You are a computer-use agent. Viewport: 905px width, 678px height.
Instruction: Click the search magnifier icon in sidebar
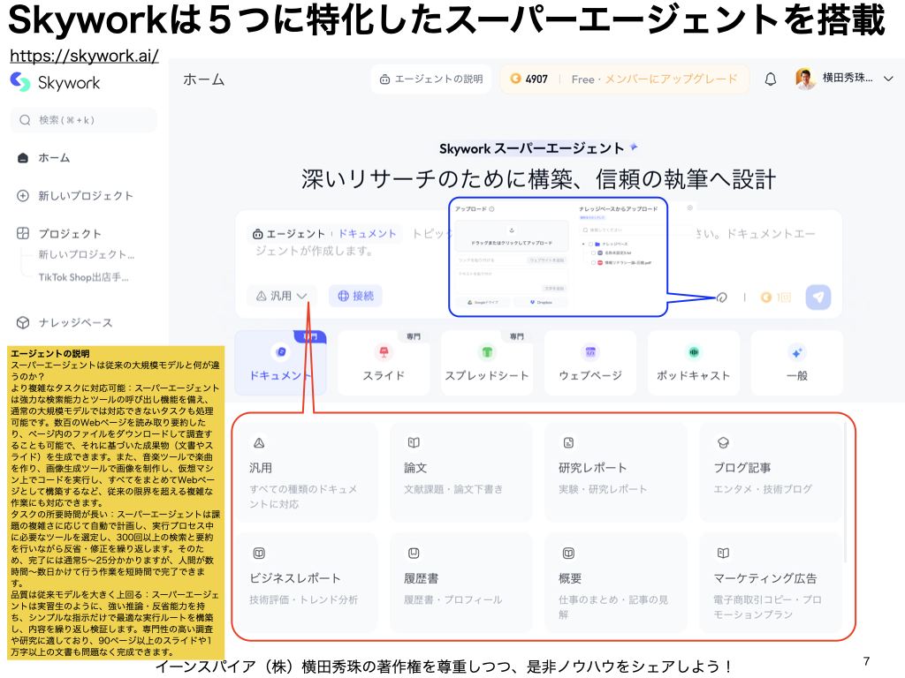click(x=25, y=120)
